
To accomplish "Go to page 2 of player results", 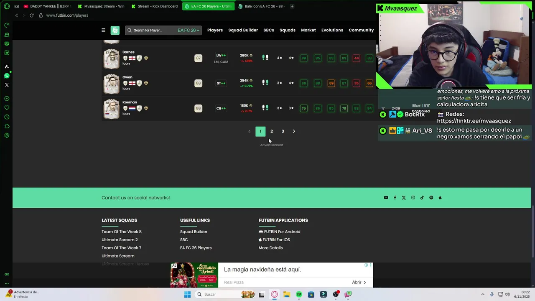I will (271, 131).
